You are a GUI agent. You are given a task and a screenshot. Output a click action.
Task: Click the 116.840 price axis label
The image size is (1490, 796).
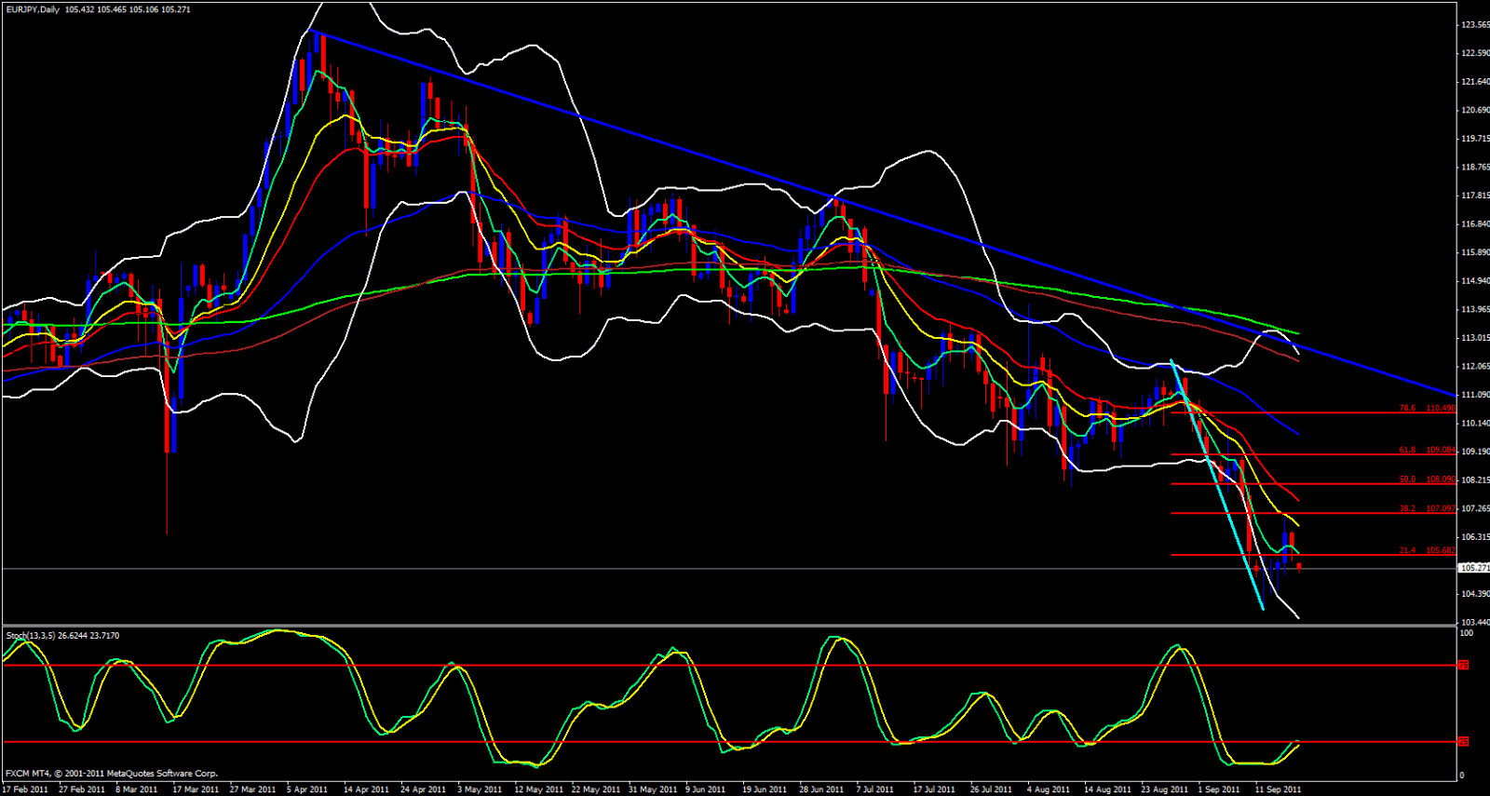tap(1475, 224)
